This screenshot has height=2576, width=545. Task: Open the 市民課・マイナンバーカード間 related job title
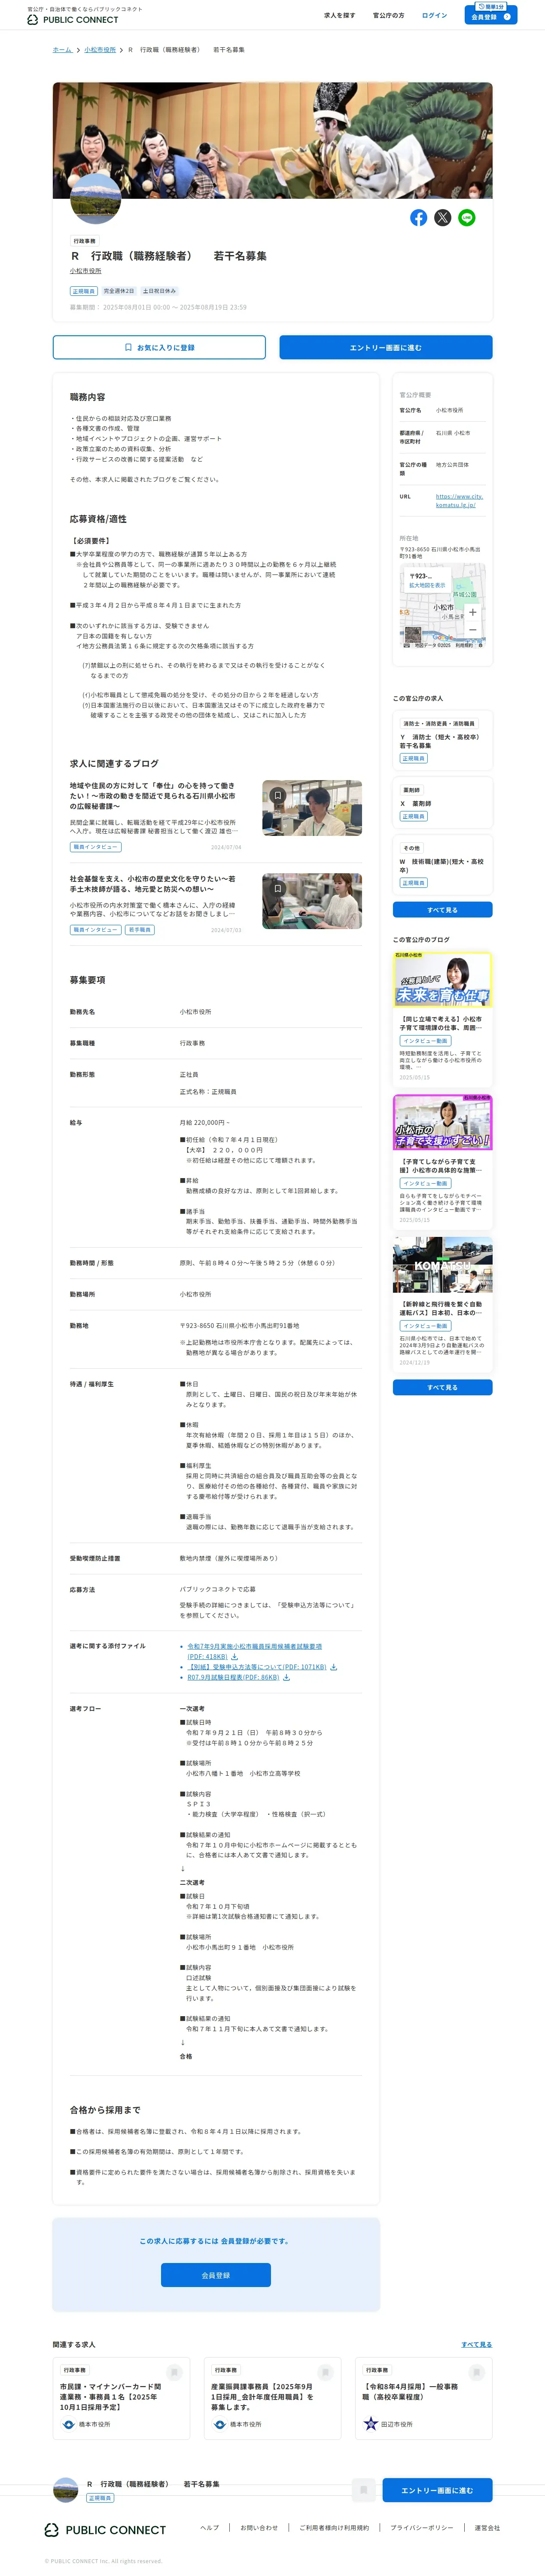point(110,2397)
